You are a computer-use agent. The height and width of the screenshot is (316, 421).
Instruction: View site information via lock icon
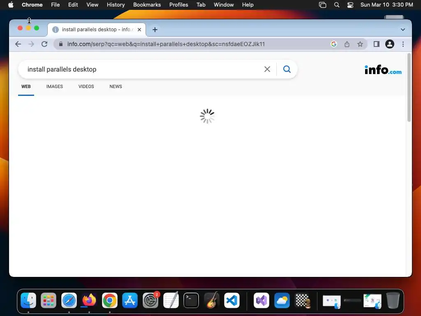61,44
